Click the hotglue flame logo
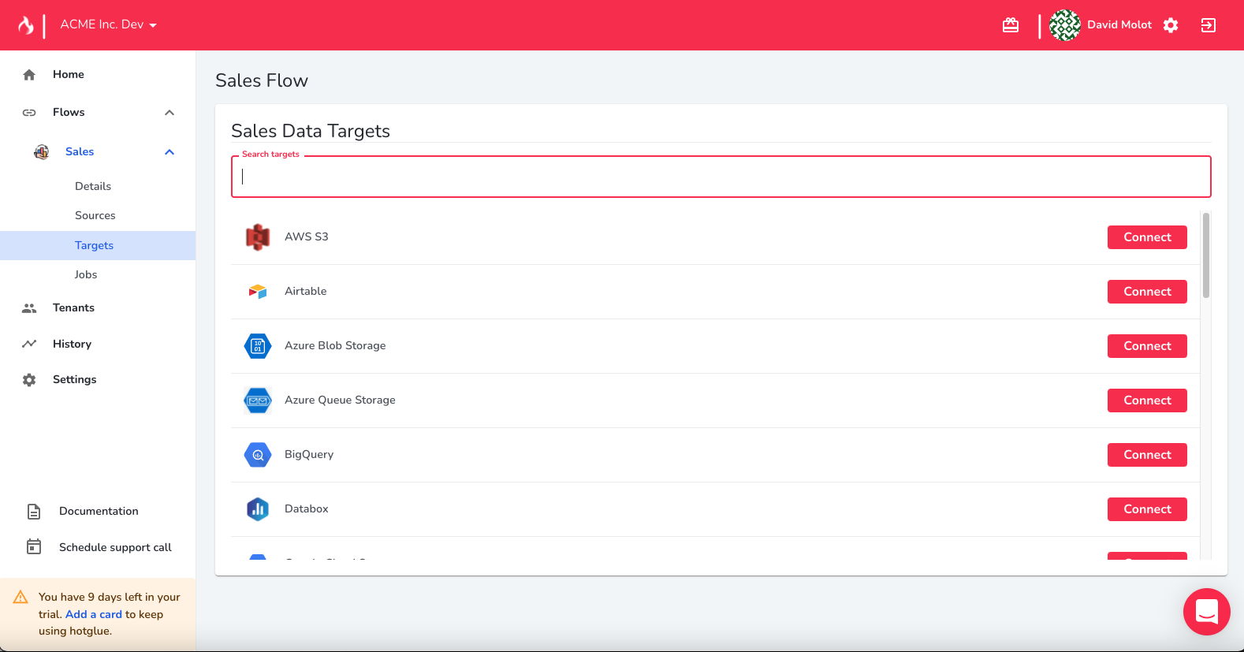The width and height of the screenshot is (1244, 652). pyautogui.click(x=26, y=25)
